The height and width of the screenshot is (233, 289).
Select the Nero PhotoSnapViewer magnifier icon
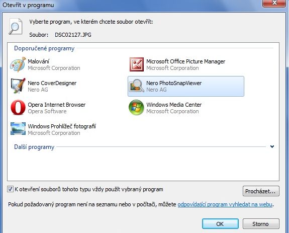click(136, 86)
